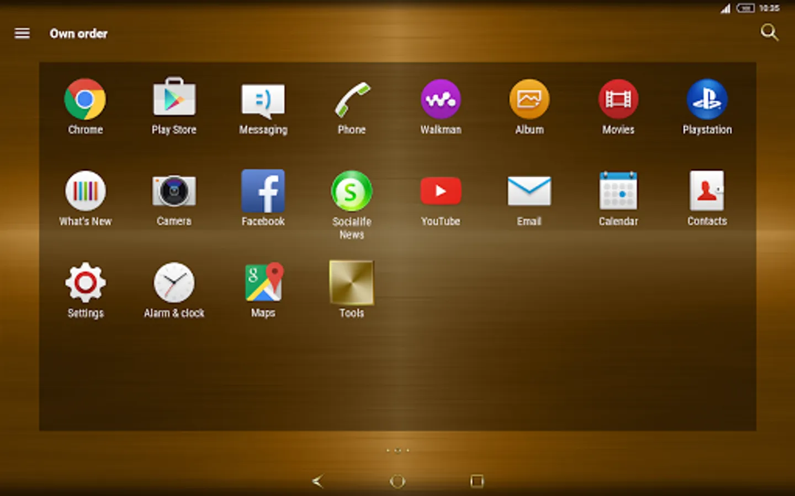This screenshot has height=496, width=795.
Task: Tap the Phone dialer icon
Action: pyautogui.click(x=352, y=100)
